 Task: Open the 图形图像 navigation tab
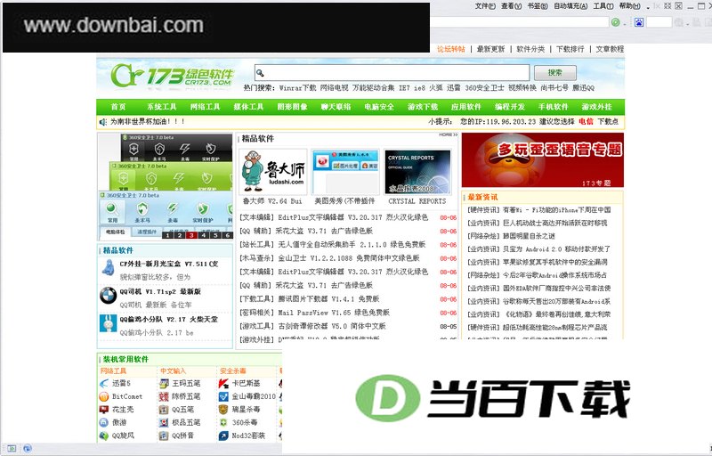tap(293, 107)
